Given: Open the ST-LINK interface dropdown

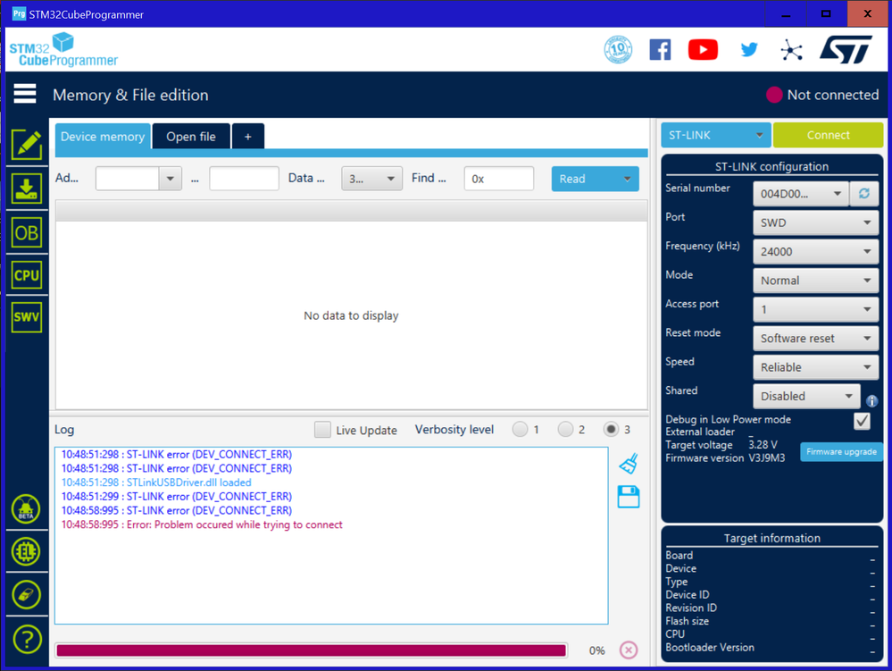Looking at the screenshot, I should [x=715, y=135].
